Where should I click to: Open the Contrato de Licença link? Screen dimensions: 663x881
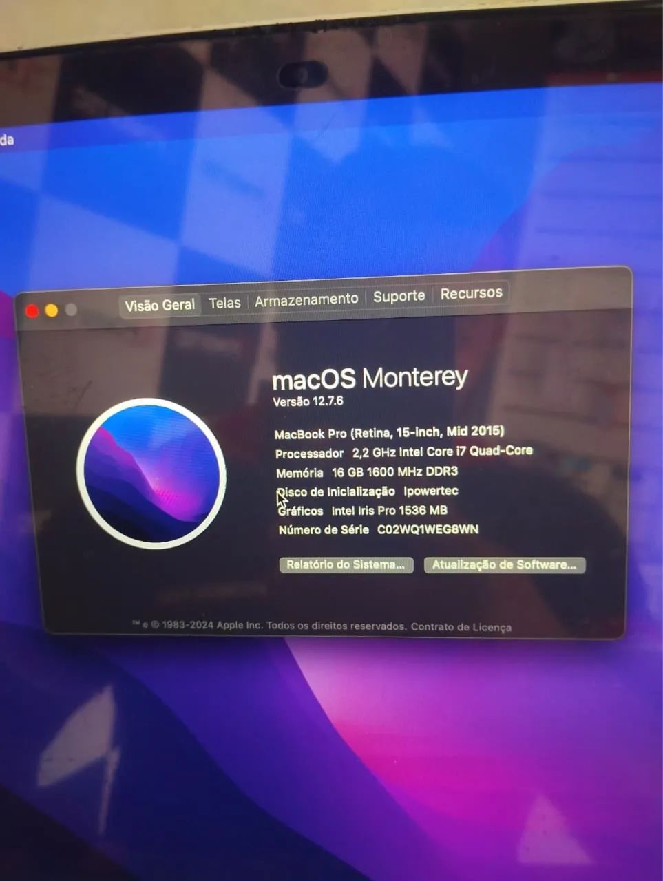(x=461, y=627)
